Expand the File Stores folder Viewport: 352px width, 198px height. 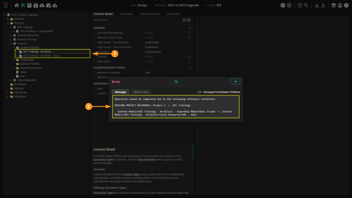pos(8,92)
